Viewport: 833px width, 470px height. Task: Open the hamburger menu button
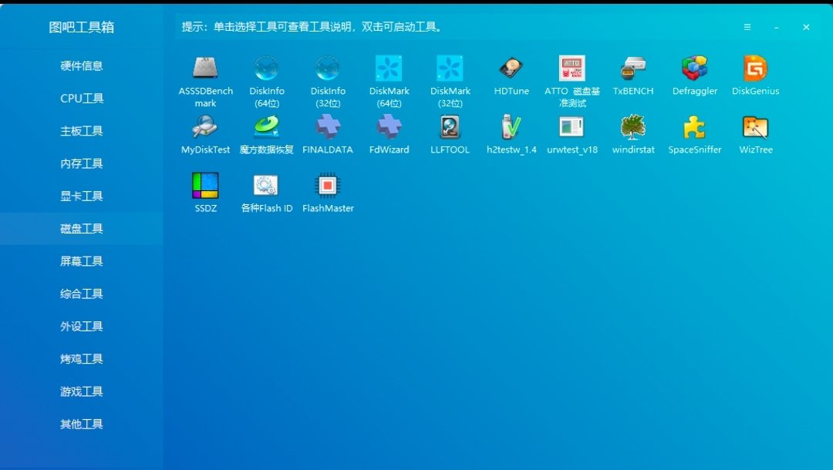(747, 27)
